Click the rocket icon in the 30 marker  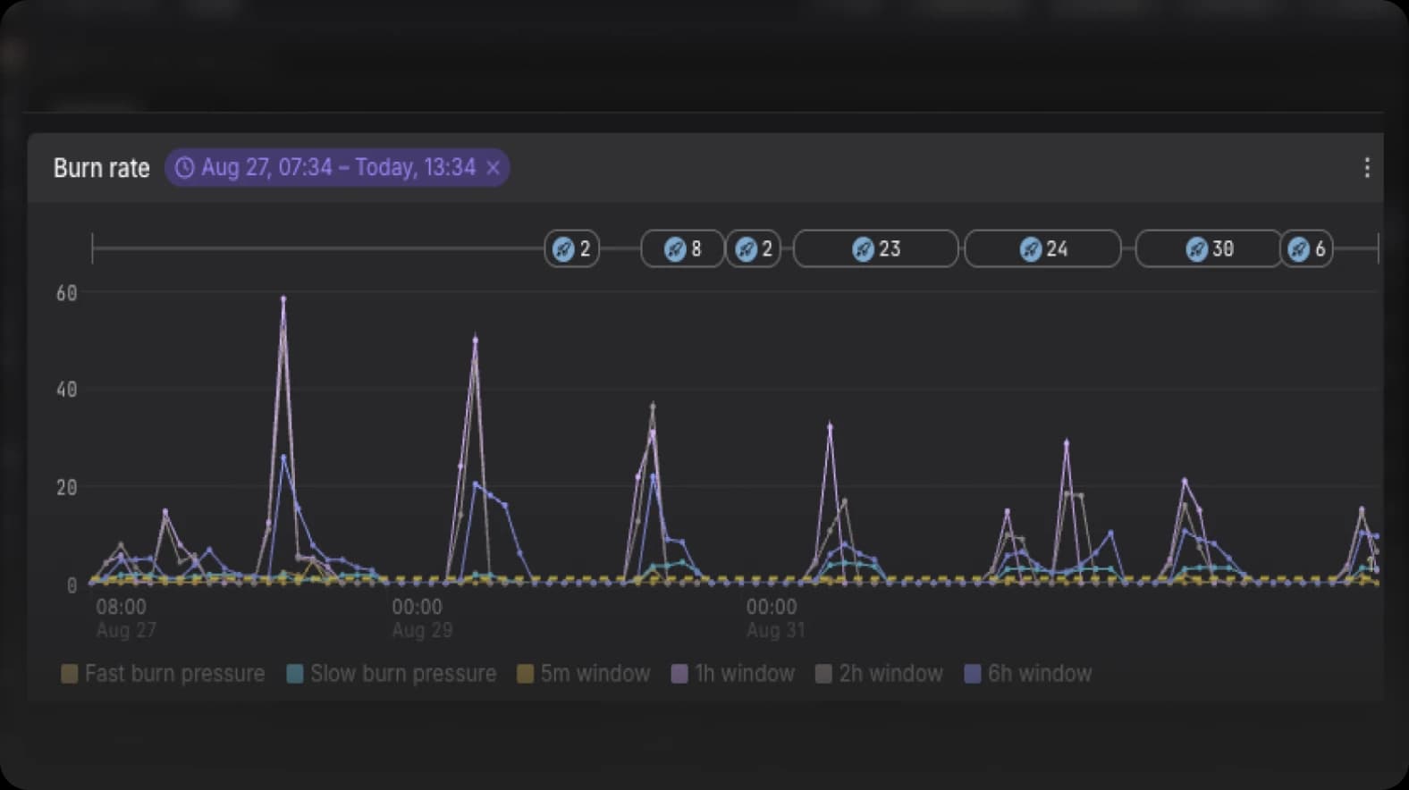tap(1196, 249)
